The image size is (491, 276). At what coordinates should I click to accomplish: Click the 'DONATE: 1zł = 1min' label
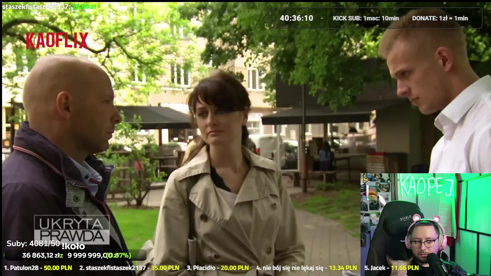pos(440,18)
